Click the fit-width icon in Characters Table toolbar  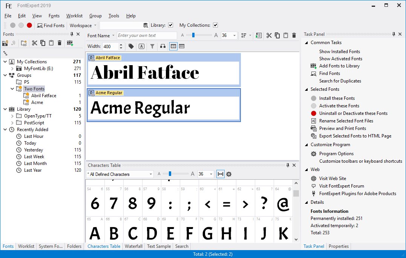point(221,174)
